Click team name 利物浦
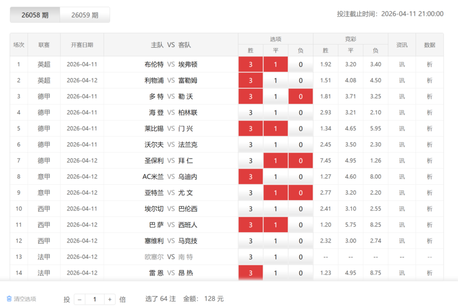This screenshot has height=308, width=458. pyautogui.click(x=154, y=80)
